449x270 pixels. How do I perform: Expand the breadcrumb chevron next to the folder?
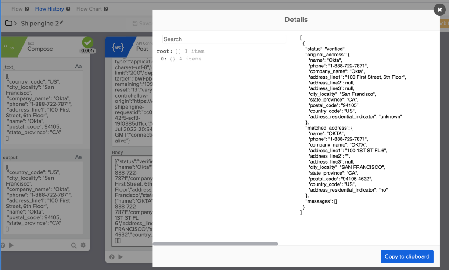click(15, 23)
